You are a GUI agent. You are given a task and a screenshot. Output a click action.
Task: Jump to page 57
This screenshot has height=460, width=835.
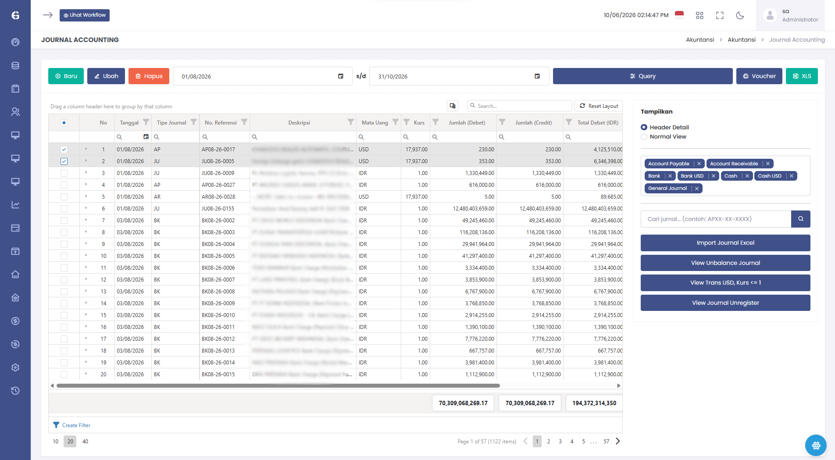[606, 442]
